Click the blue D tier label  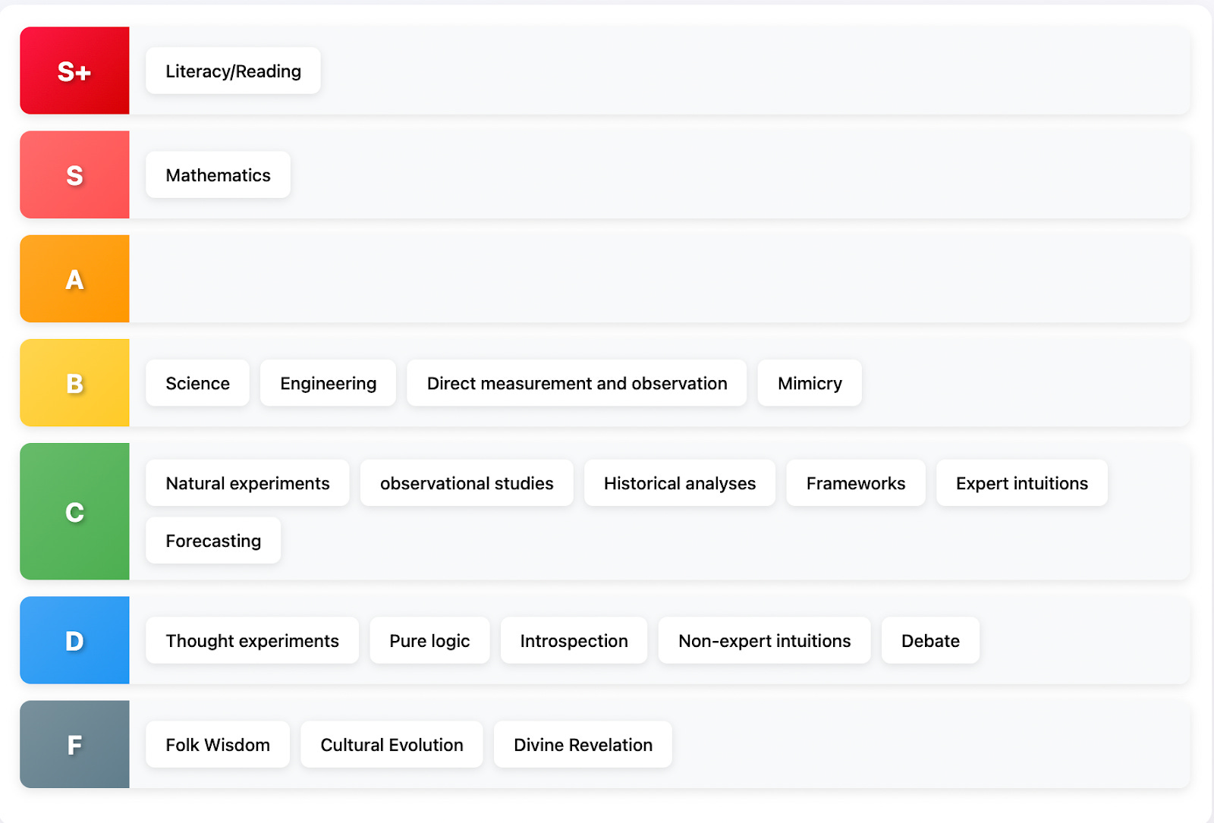[x=74, y=641]
